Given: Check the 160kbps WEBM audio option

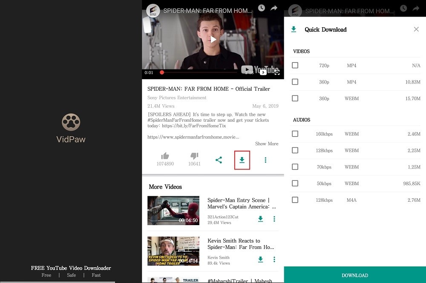Looking at the screenshot, I should click(x=295, y=134).
